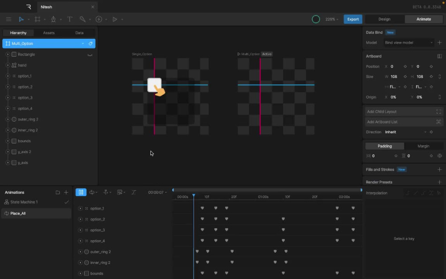The image size is (446, 279).
Task: Toggle the Direction keyframe diamond
Action: tap(431, 132)
